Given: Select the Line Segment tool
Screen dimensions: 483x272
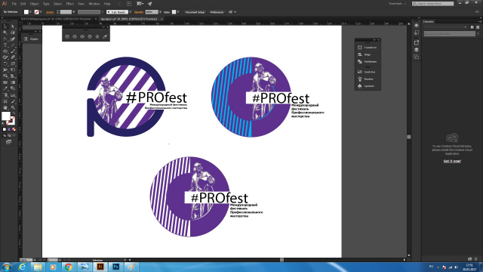Looking at the screenshot, I should pos(13,45).
